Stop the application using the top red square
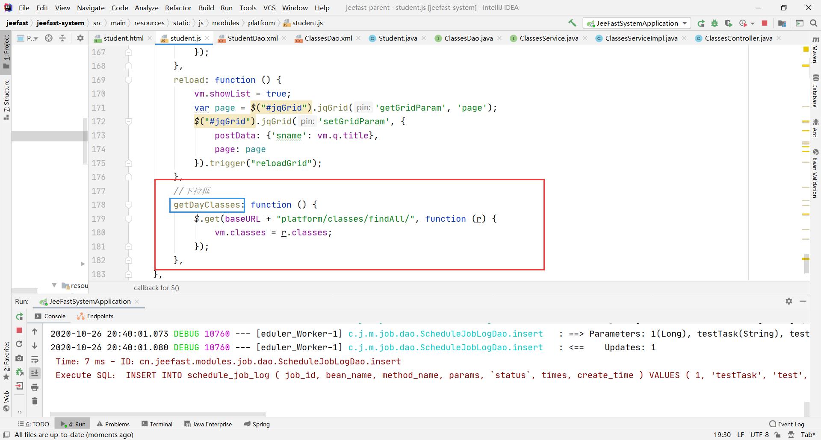 pyautogui.click(x=765, y=23)
